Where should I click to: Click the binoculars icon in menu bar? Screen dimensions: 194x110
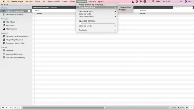141,1
